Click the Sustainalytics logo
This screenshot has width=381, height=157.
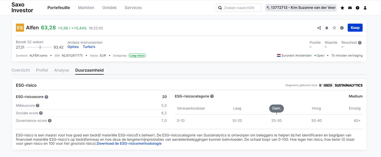(x=349, y=85)
